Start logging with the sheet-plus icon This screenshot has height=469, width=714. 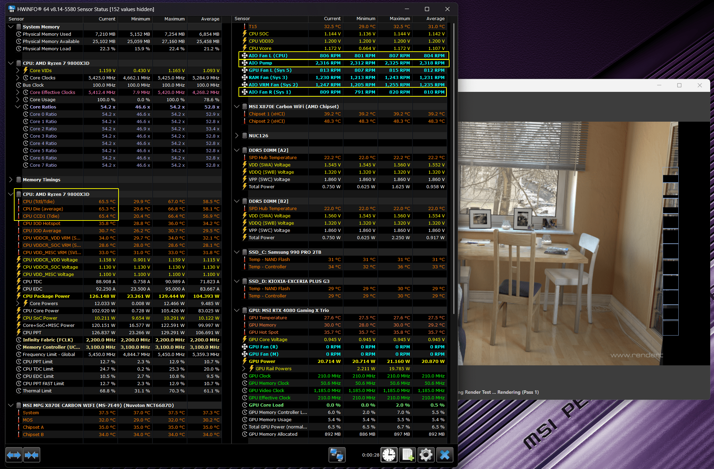408,455
